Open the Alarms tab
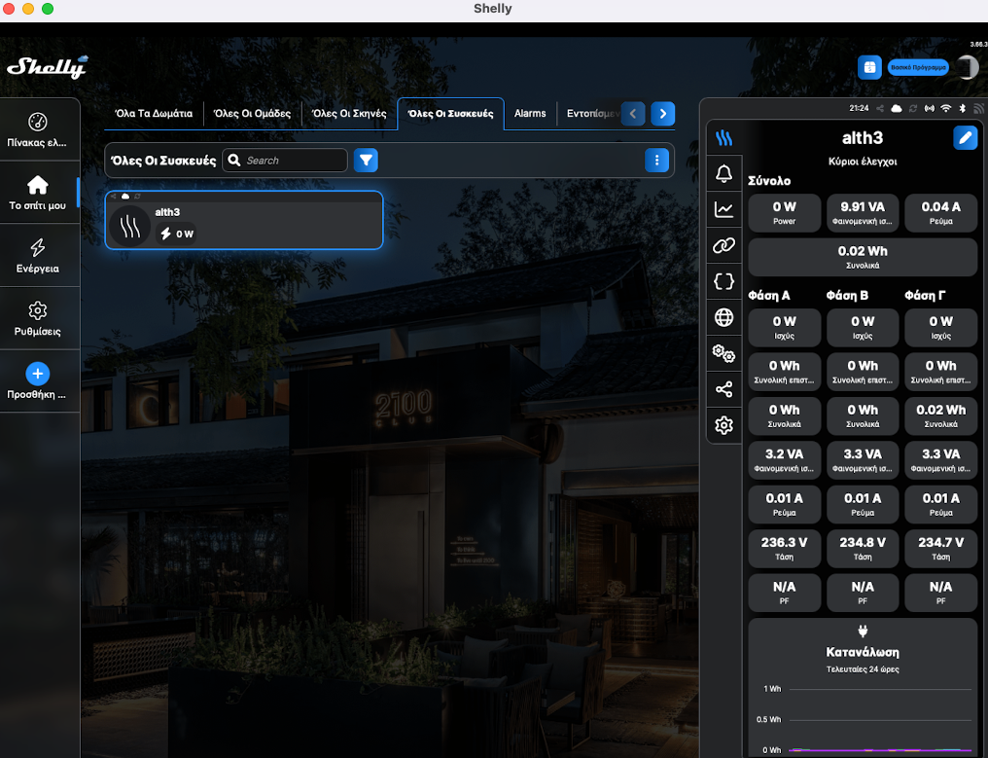Viewport: 988px width, 758px height. click(x=530, y=114)
